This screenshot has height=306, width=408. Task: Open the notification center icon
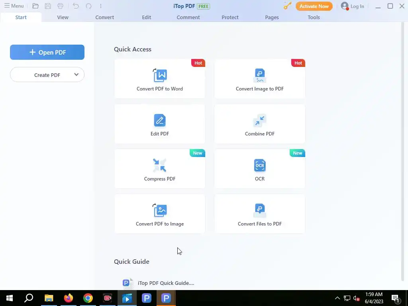(396, 298)
